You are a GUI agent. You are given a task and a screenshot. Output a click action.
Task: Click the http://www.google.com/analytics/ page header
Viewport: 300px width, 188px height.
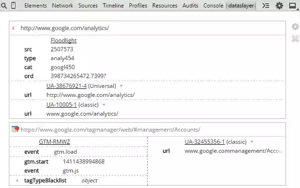coord(65,28)
